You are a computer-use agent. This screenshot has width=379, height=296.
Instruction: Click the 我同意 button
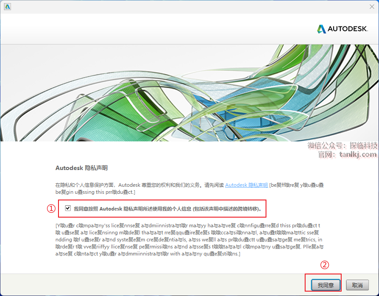[x=325, y=285]
